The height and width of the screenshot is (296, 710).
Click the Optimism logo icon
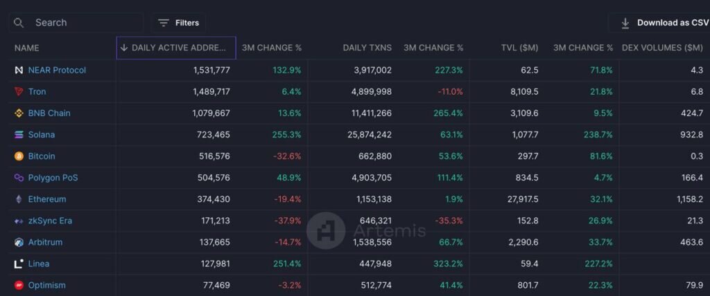pyautogui.click(x=19, y=285)
